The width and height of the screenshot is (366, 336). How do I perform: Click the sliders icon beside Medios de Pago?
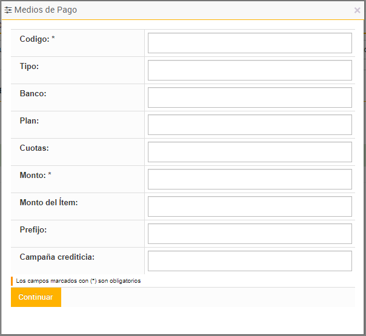click(x=8, y=10)
